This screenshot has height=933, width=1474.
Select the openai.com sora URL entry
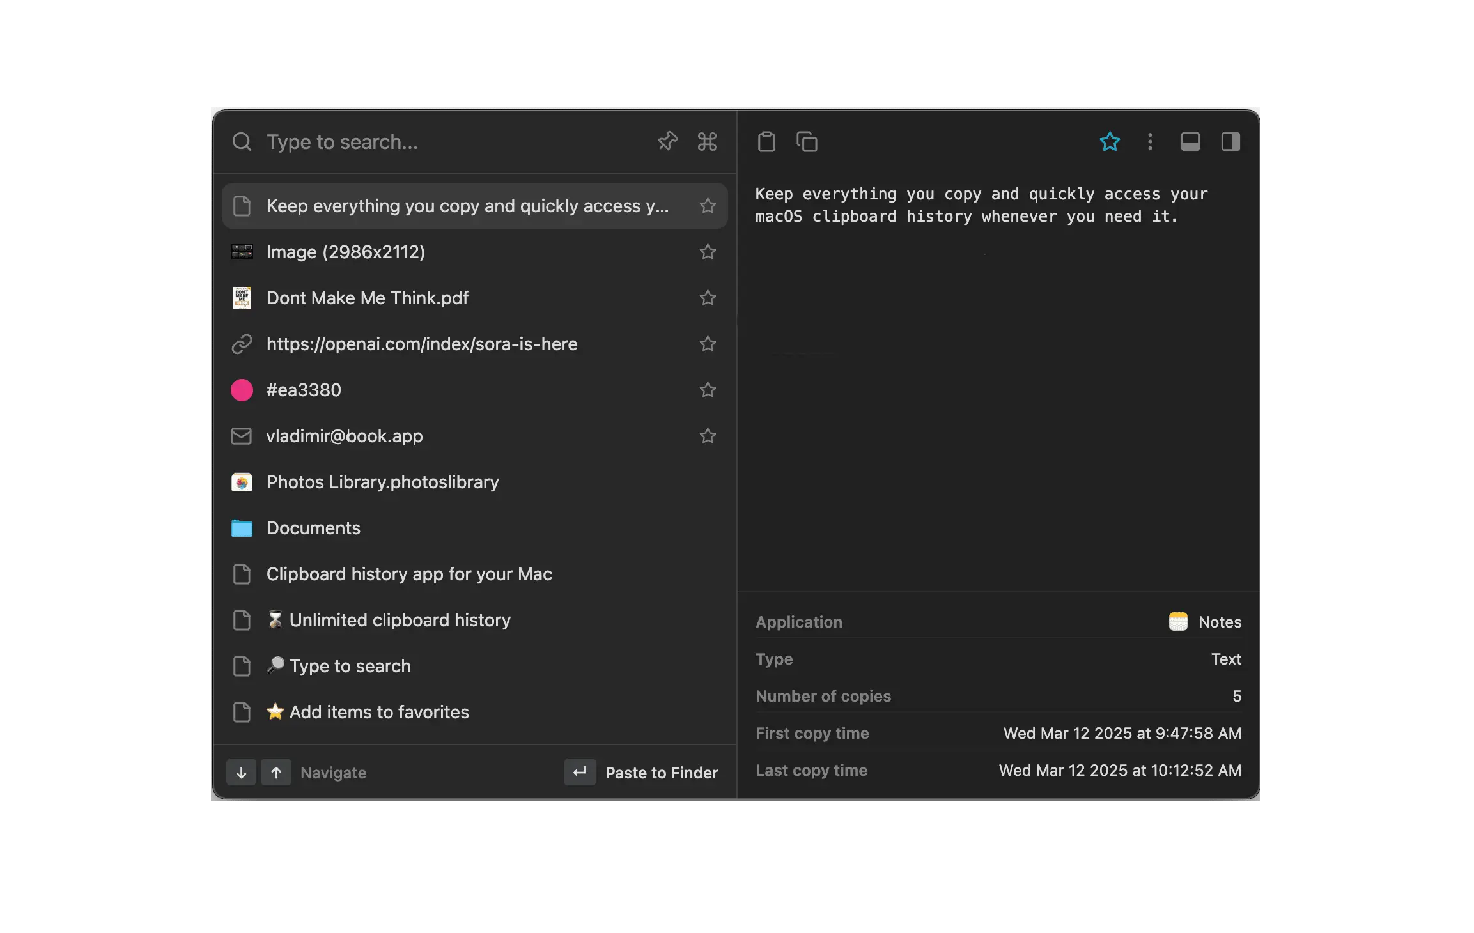coord(422,344)
